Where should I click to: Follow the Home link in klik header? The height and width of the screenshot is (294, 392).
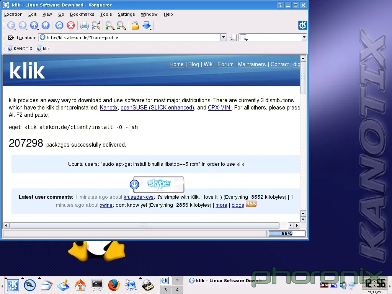click(176, 64)
